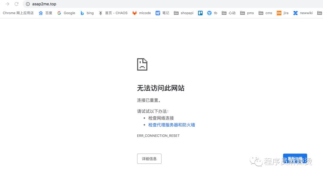Screen dimensions: 323x176
Task: Open the Chrome 网上应用店 bookmark
Action: pos(18,13)
